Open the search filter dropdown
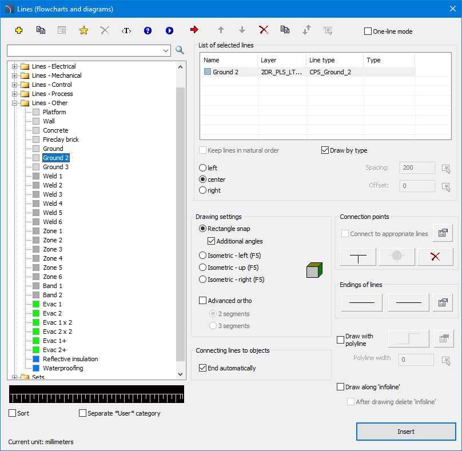The image size is (462, 451). [x=166, y=50]
